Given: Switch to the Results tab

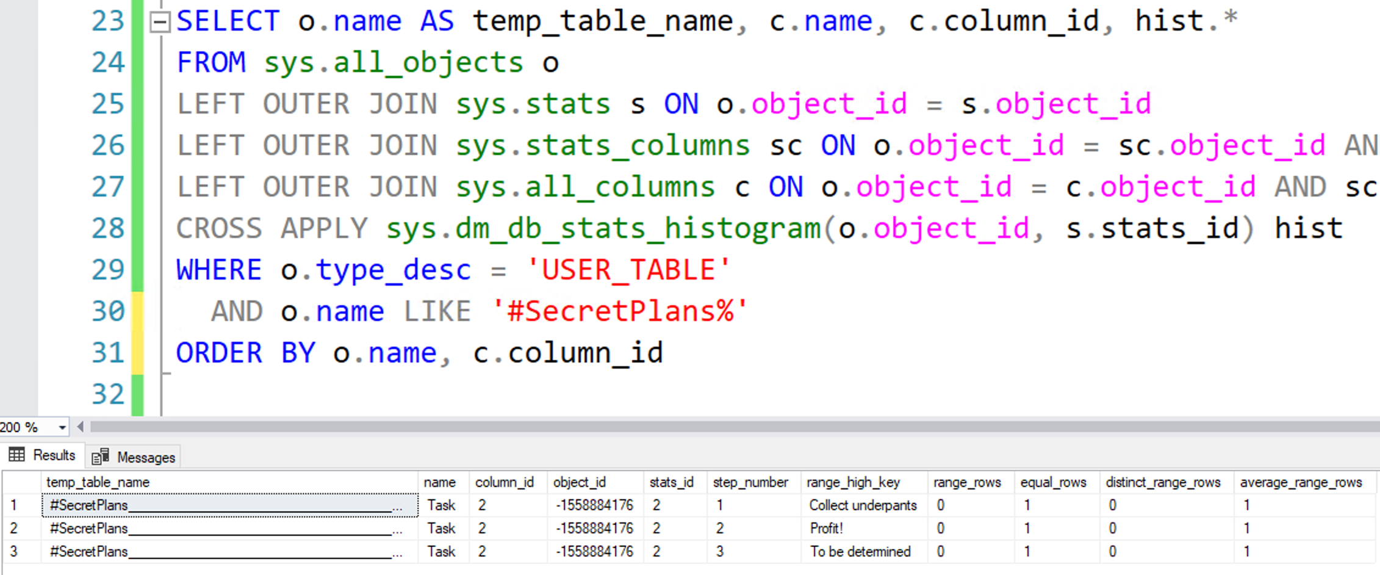Looking at the screenshot, I should pyautogui.click(x=41, y=455).
